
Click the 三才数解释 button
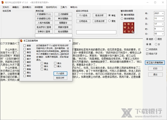63,14
